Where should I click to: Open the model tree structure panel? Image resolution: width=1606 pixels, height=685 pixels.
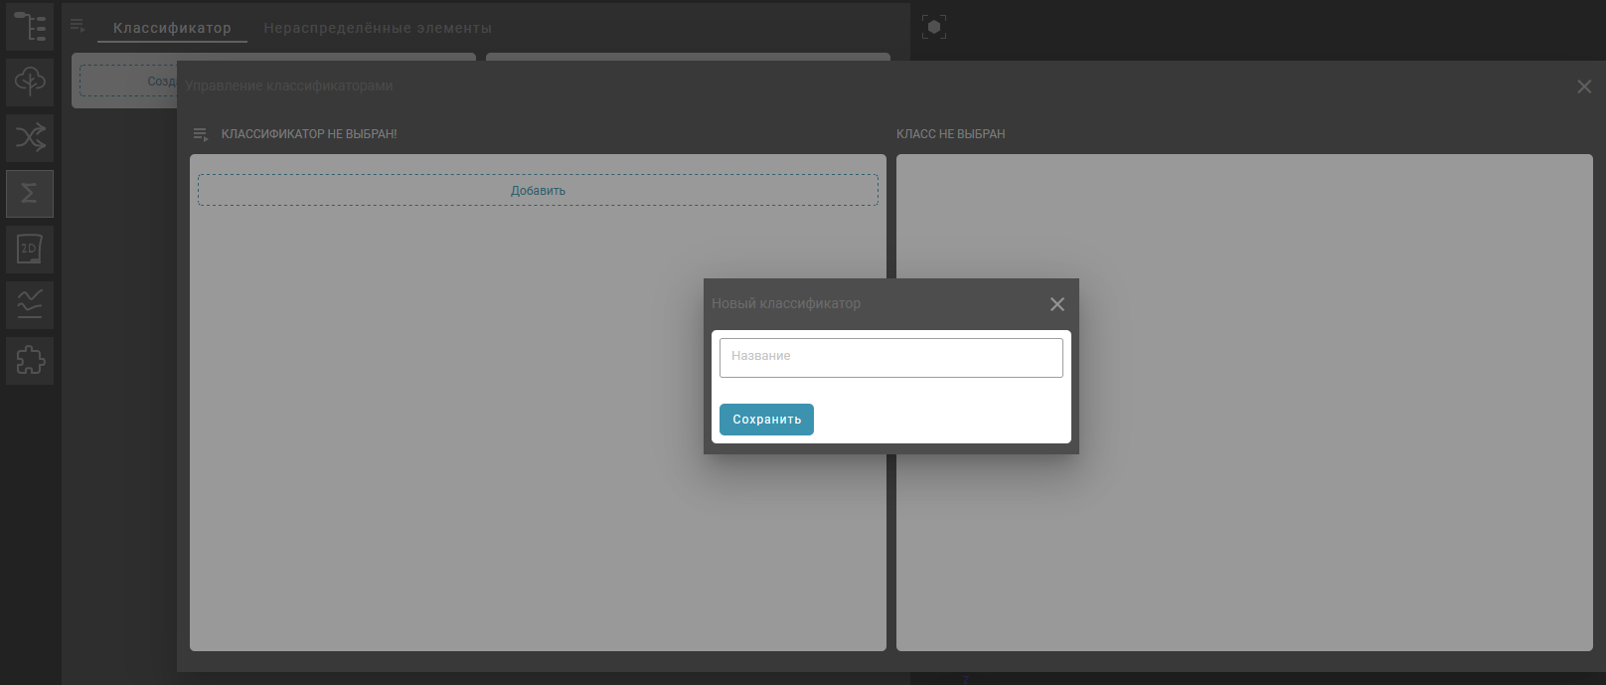click(x=30, y=27)
